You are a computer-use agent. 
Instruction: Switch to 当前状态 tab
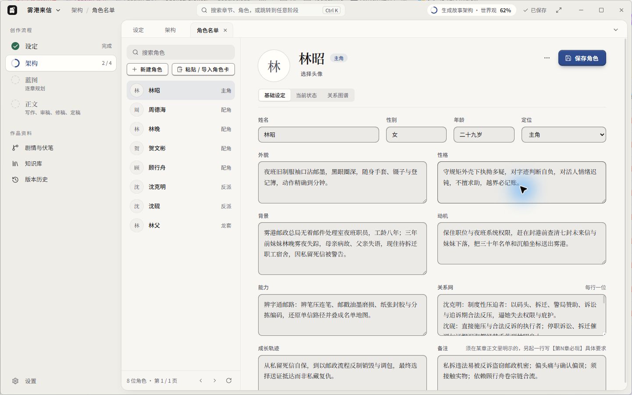click(x=306, y=95)
